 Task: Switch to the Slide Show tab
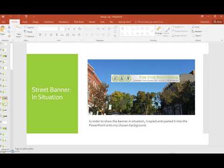79,22
